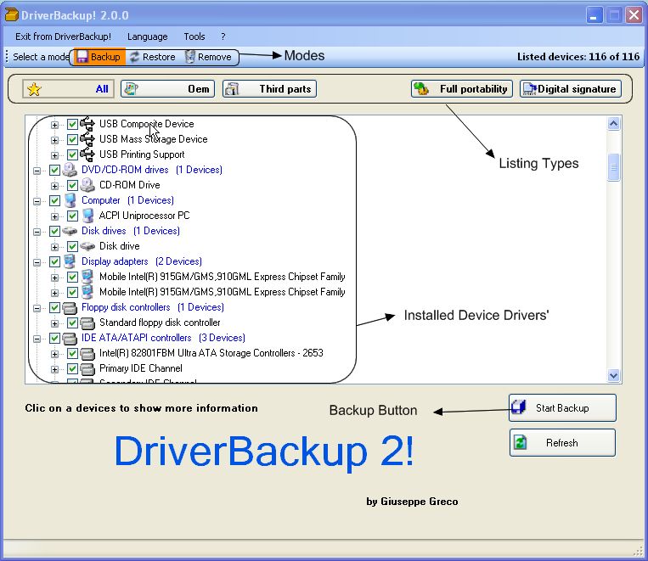The height and width of the screenshot is (561, 648).
Task: Click the icon on Full portability button
Action: (421, 88)
